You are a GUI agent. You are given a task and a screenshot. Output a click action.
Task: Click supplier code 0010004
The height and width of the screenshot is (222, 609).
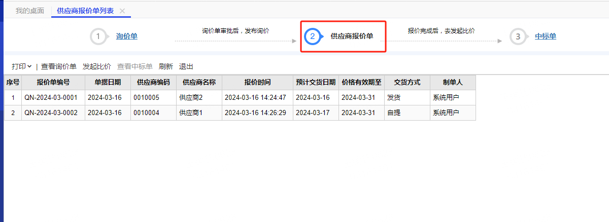point(153,113)
